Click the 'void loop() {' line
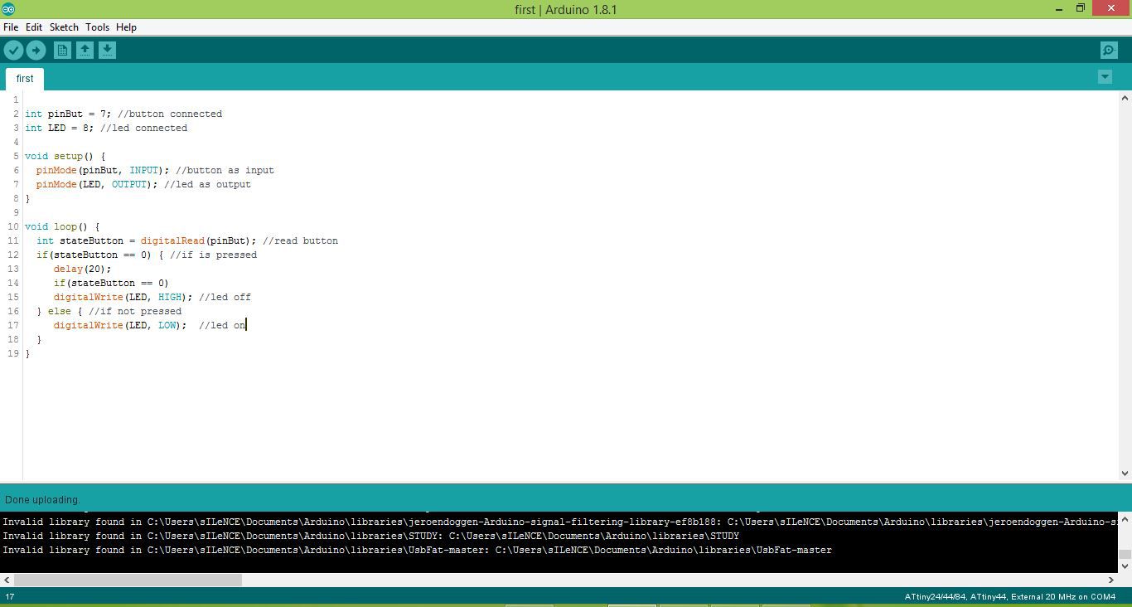Viewport: 1132px width, 607px height. (62, 226)
